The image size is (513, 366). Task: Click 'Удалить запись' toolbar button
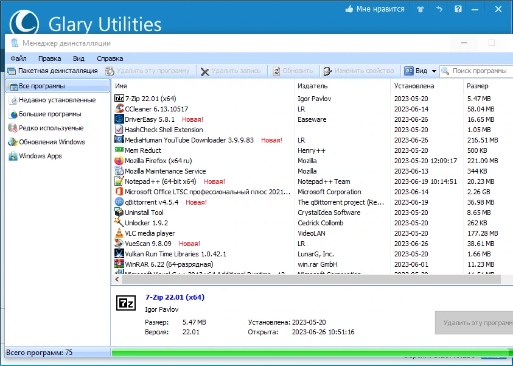[x=231, y=71]
